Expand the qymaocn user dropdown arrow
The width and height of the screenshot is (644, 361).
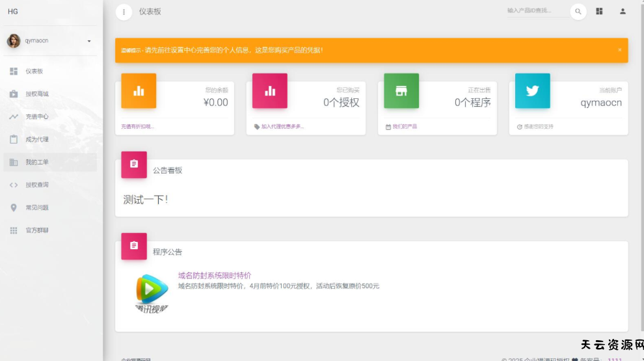click(x=89, y=42)
